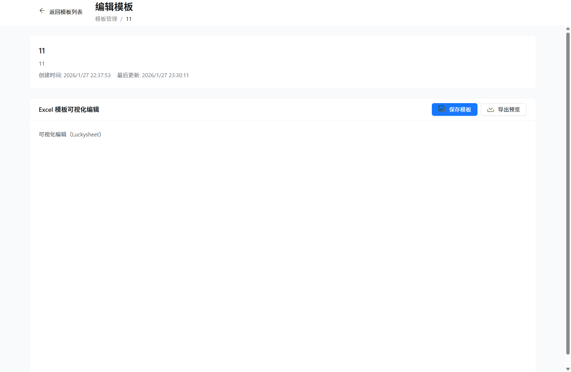Select breadcrumb item 11
571x372 pixels.
pos(129,19)
